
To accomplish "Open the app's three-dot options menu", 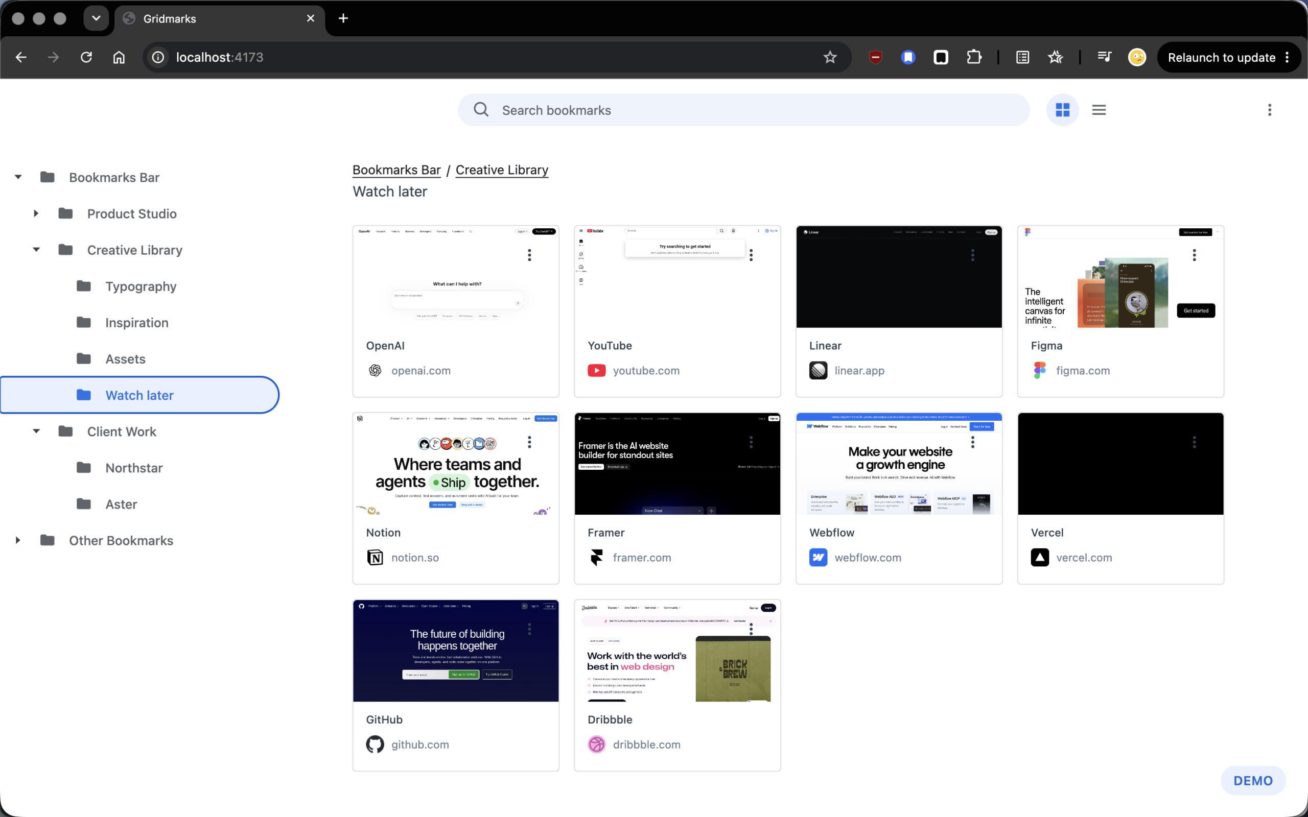I will pos(1270,110).
